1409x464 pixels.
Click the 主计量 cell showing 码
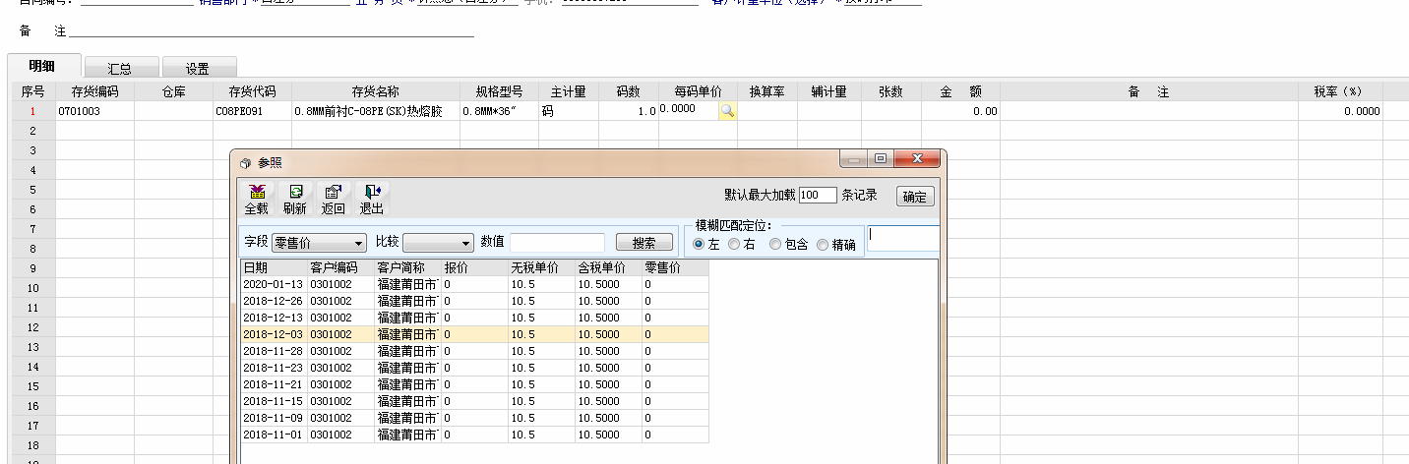click(568, 111)
